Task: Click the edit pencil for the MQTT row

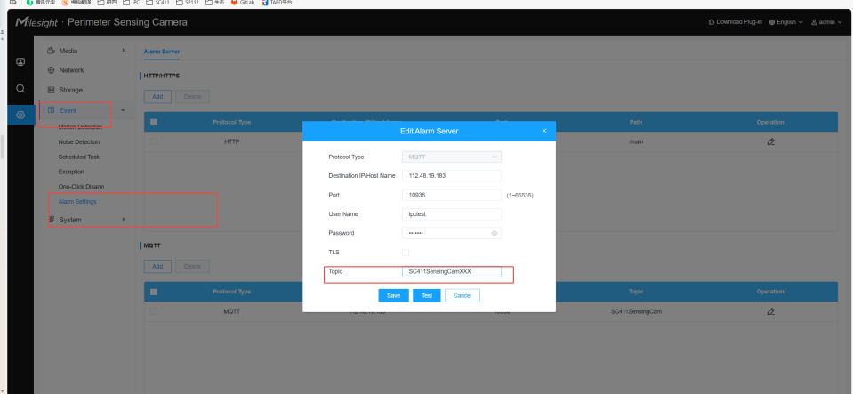Action: coord(770,312)
